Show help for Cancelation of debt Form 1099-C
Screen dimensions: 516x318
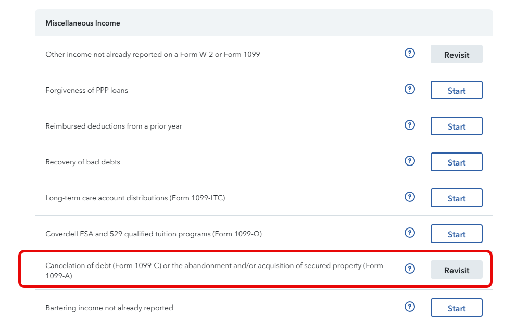[409, 269]
